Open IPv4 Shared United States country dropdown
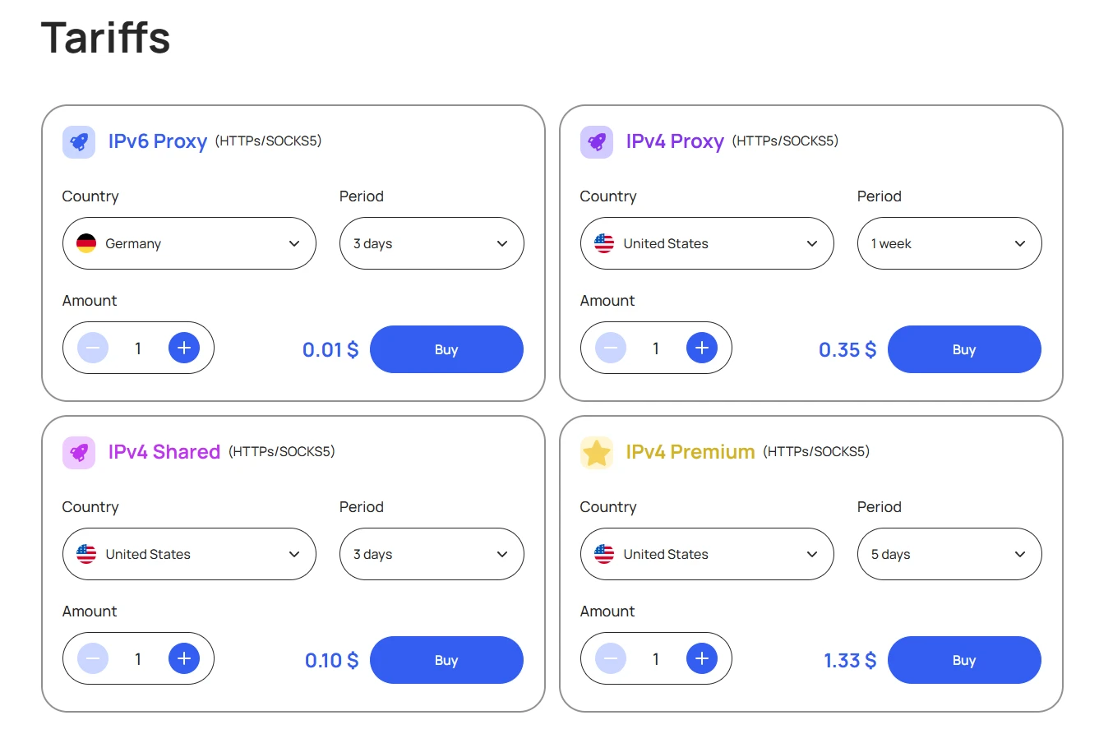 coord(189,554)
